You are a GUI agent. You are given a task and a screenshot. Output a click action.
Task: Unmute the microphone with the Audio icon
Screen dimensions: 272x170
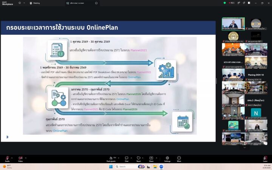(7, 159)
